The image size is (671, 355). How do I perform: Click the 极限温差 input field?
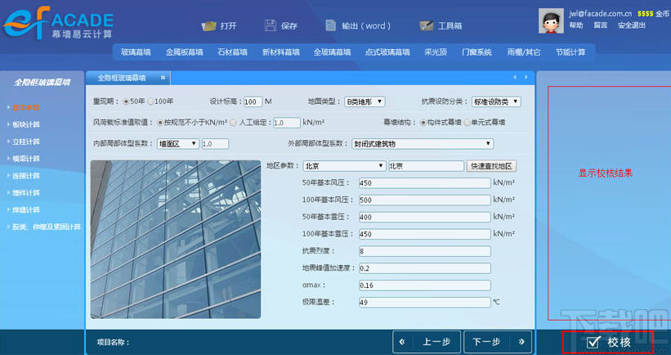click(425, 303)
